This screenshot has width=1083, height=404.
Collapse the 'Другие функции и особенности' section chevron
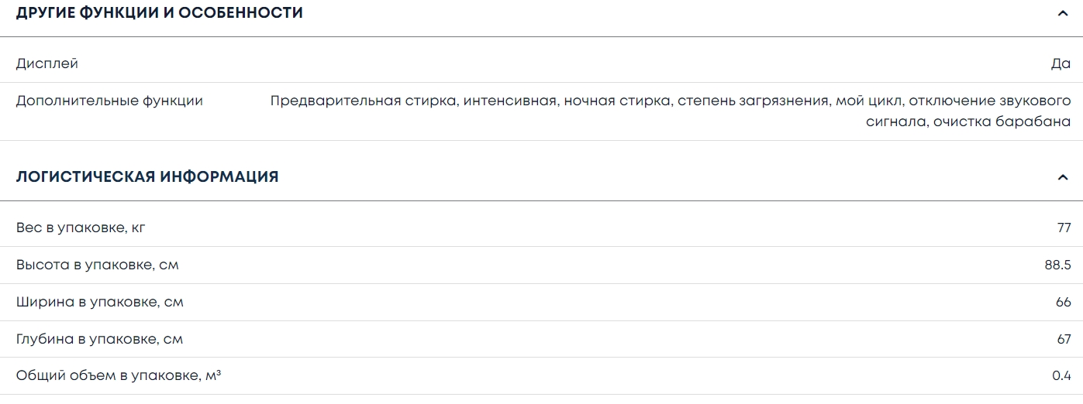1062,13
